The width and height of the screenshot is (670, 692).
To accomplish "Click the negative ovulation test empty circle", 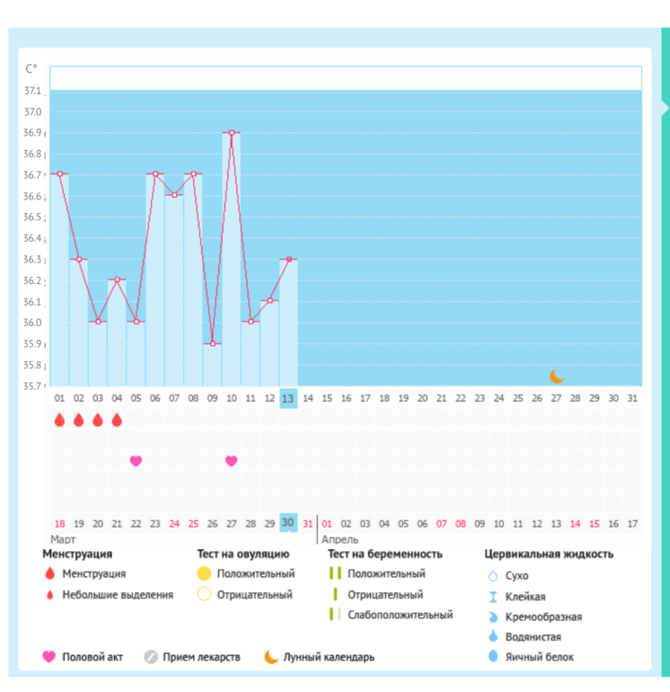I will click(203, 594).
